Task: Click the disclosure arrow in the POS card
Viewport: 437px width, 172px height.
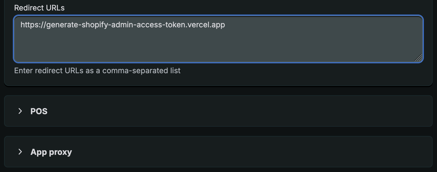Action: (20, 111)
